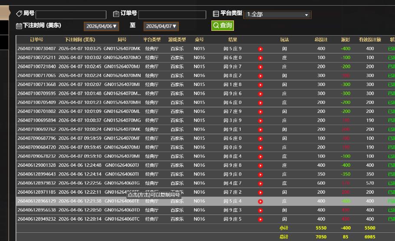Open replay icon for order 260406128949232
This screenshot has width=395, height=241.
pyautogui.click(x=260, y=219)
